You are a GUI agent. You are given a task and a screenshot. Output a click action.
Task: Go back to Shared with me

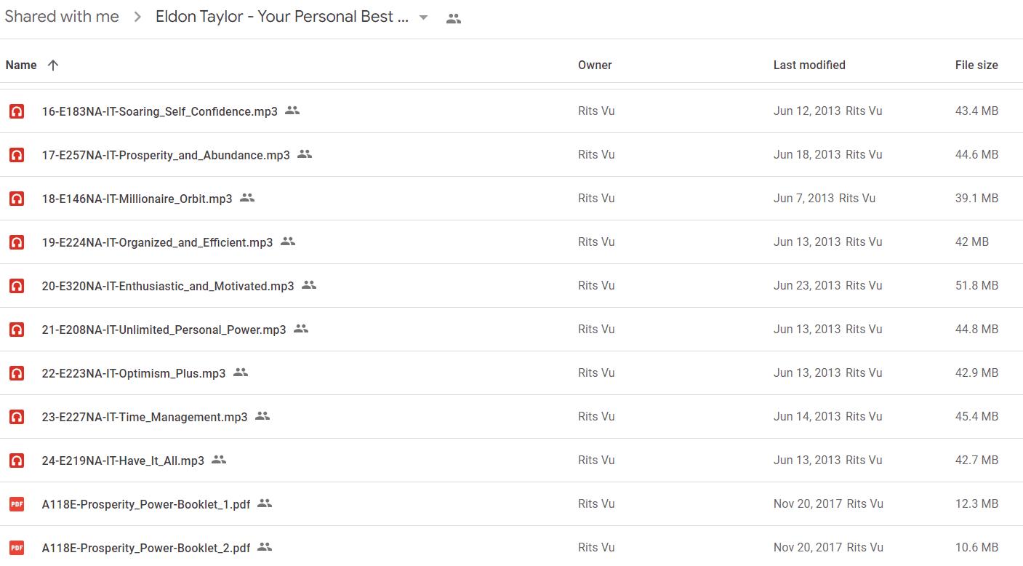[62, 17]
